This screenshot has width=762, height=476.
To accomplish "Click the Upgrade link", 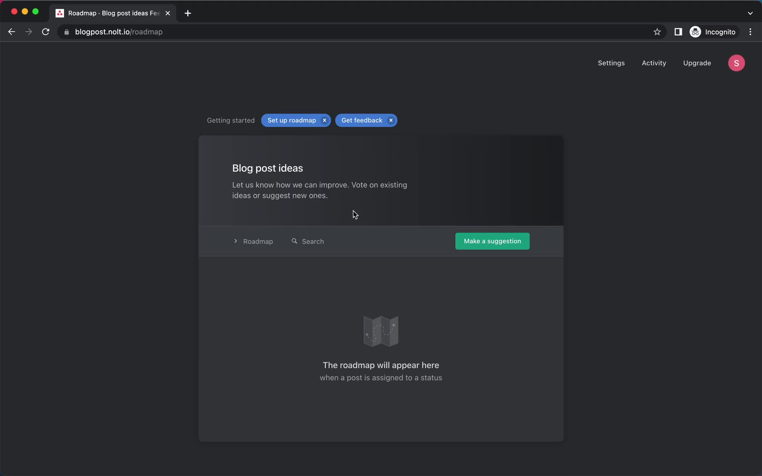I will pyautogui.click(x=698, y=63).
